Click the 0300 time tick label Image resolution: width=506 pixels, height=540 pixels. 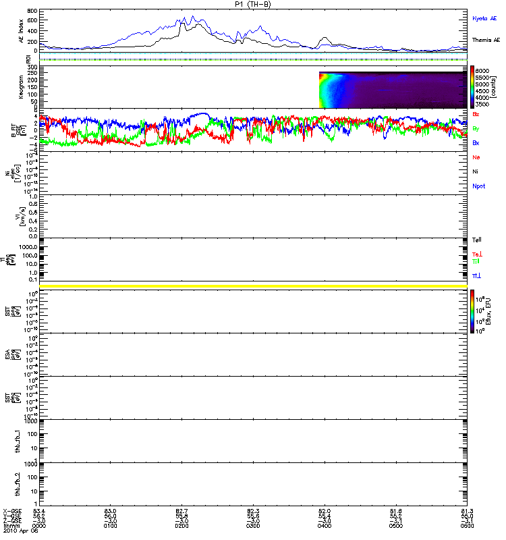coord(253,526)
